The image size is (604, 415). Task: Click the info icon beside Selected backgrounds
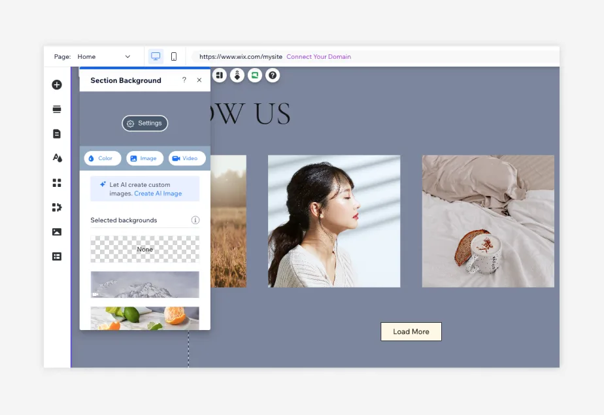[195, 220]
